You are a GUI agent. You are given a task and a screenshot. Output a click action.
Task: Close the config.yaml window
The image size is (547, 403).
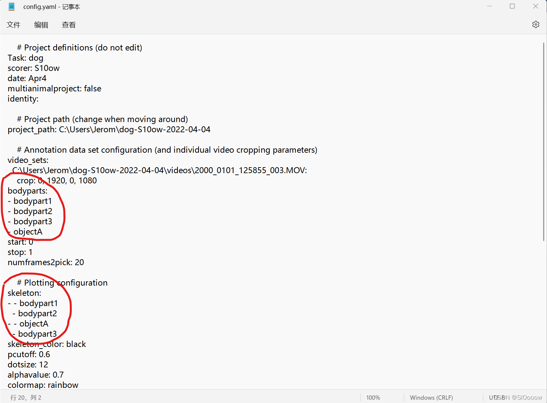point(535,6)
